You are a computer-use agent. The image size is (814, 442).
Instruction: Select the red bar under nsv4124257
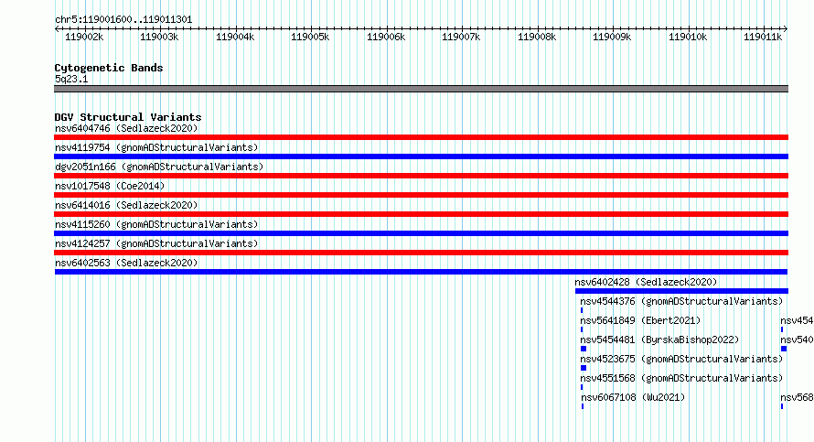click(x=421, y=253)
